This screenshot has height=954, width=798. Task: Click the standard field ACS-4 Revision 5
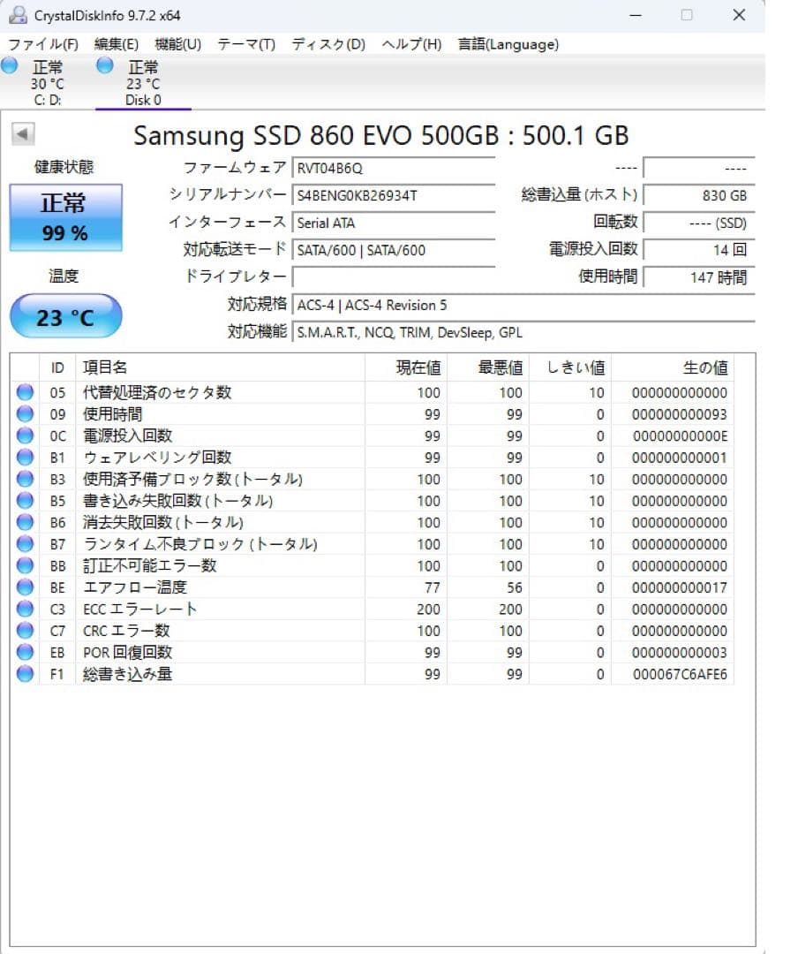click(523, 306)
